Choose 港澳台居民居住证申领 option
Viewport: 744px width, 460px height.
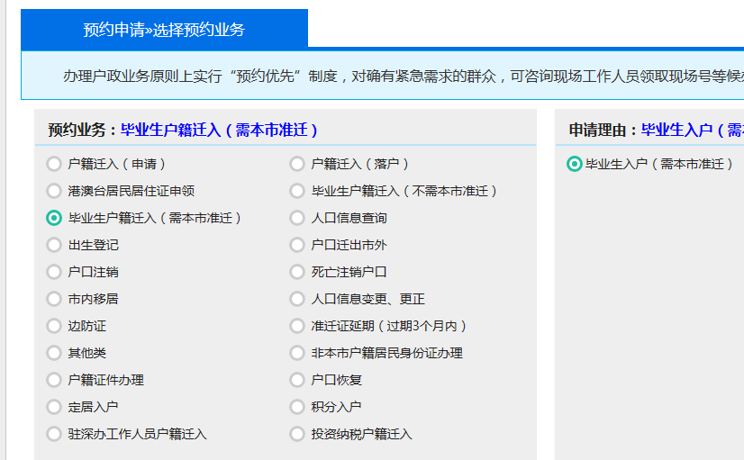(54, 191)
